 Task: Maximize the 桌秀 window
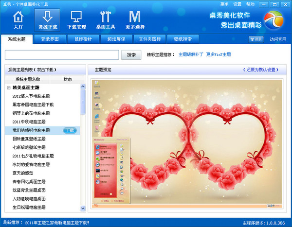274,4
